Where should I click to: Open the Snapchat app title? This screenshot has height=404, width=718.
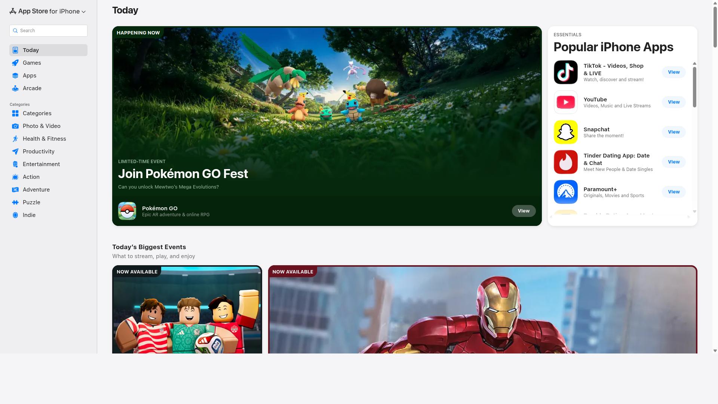596,129
